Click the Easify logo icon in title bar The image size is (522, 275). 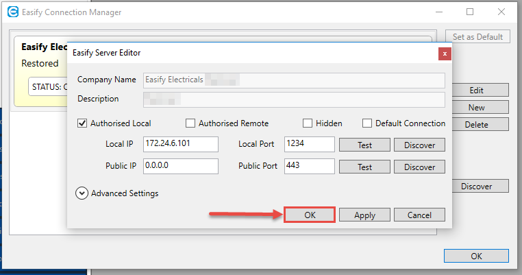[x=12, y=12]
